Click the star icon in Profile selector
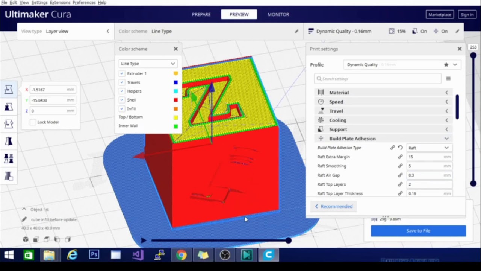 point(446,65)
